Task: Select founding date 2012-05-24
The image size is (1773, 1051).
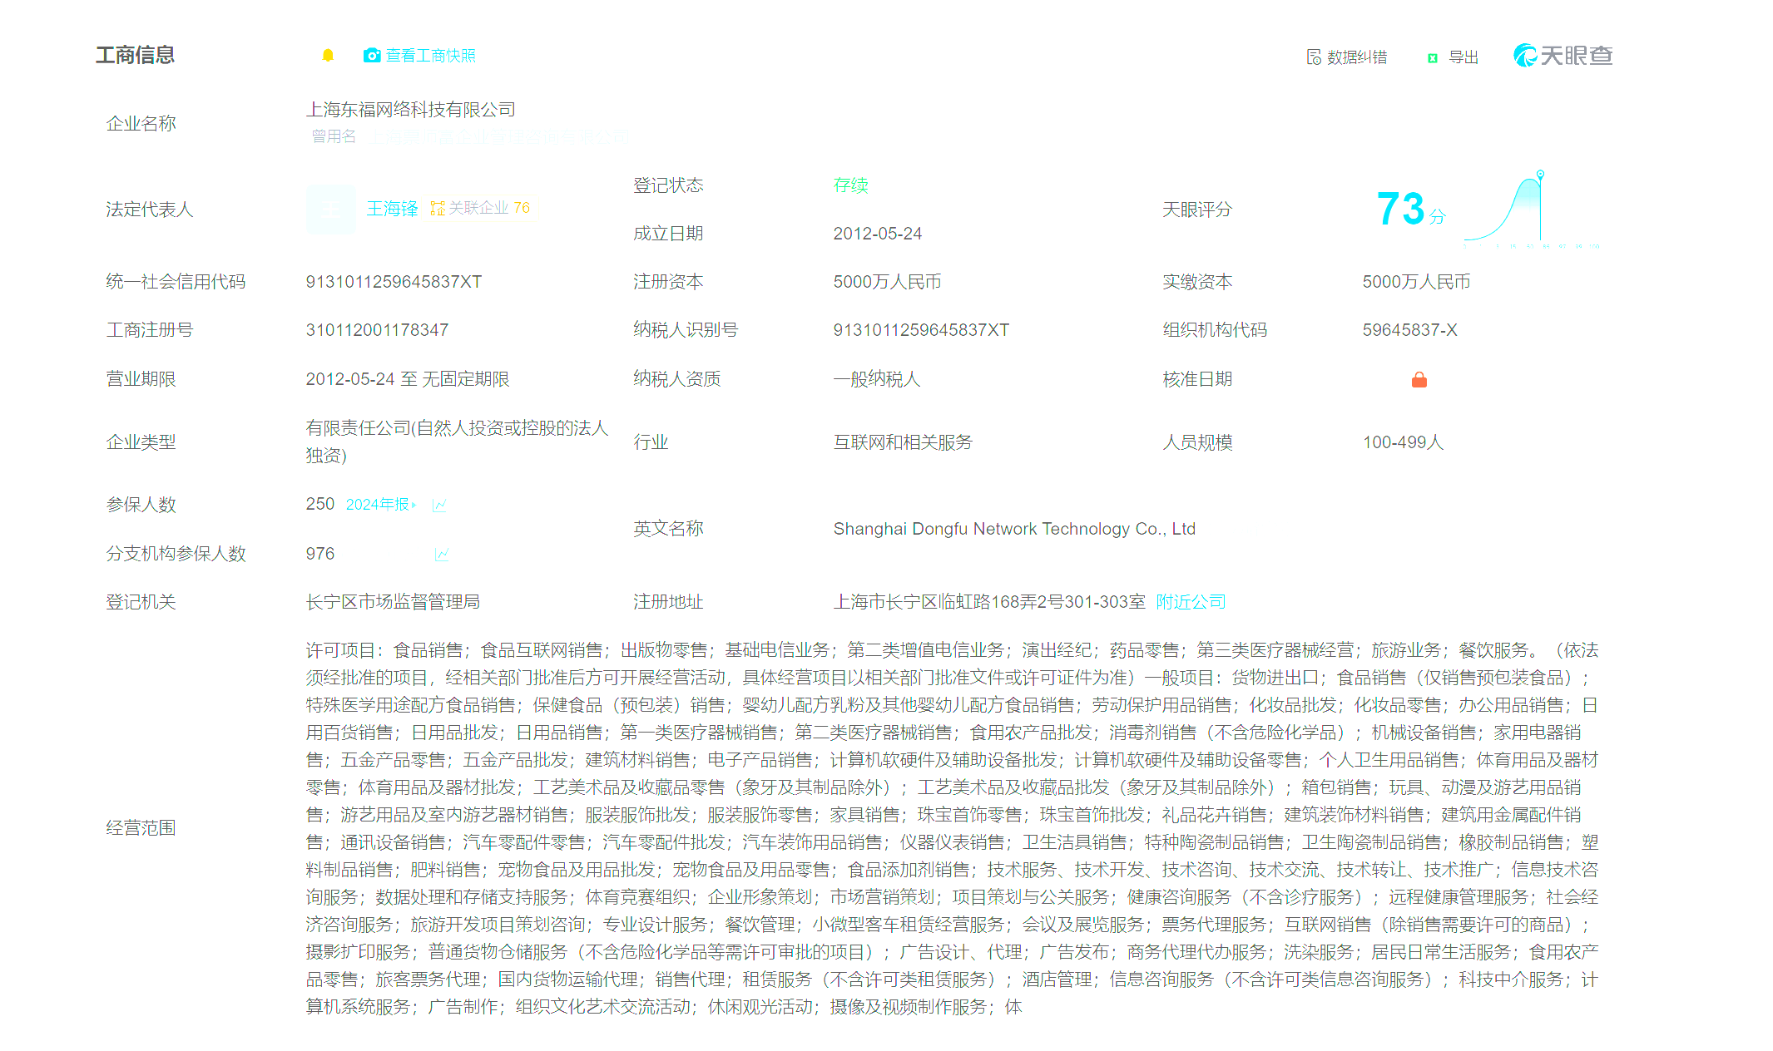Action: 878,234
